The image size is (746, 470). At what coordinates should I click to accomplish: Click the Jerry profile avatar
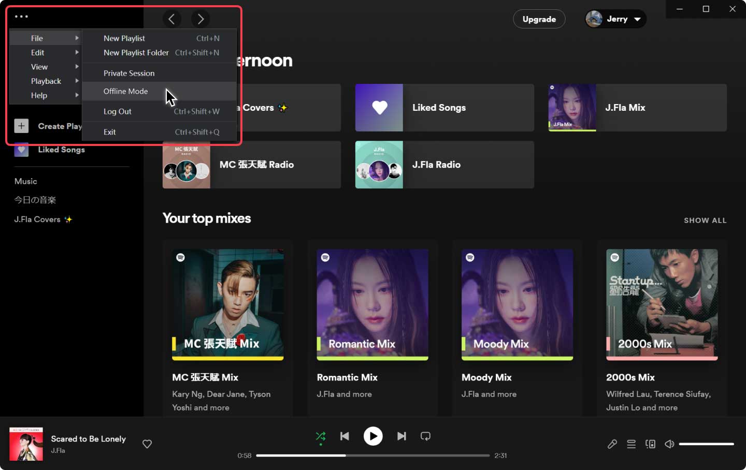(594, 19)
